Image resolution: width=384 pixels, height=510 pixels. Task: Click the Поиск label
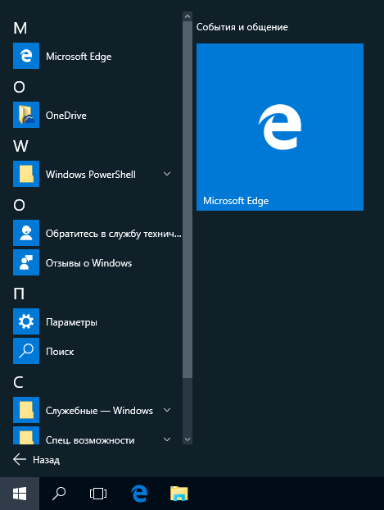pyautogui.click(x=60, y=352)
